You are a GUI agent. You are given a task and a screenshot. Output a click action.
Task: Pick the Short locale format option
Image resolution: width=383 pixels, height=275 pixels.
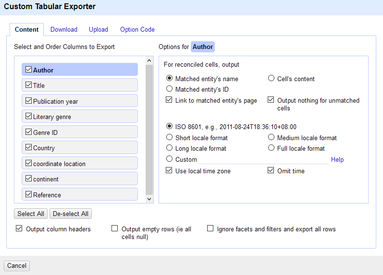point(169,138)
